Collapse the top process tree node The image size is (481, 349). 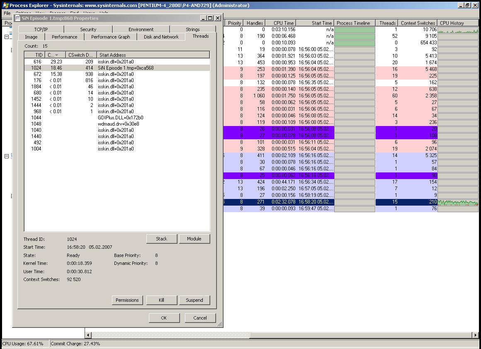click(x=7, y=37)
